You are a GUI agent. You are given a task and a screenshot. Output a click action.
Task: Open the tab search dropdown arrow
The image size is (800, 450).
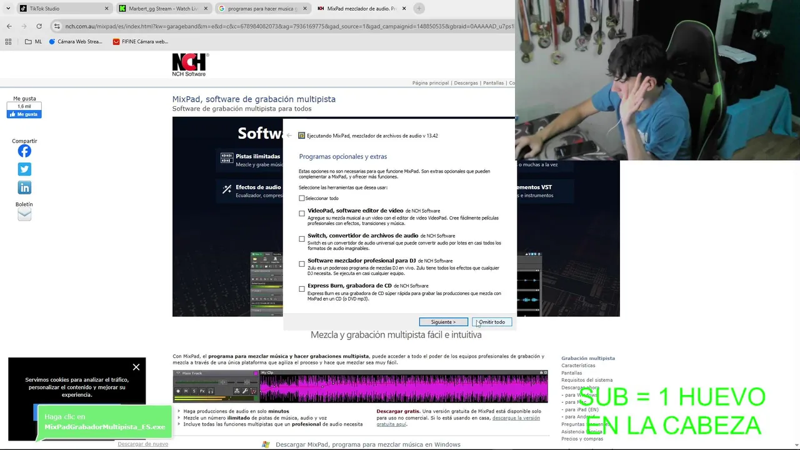(x=7, y=9)
